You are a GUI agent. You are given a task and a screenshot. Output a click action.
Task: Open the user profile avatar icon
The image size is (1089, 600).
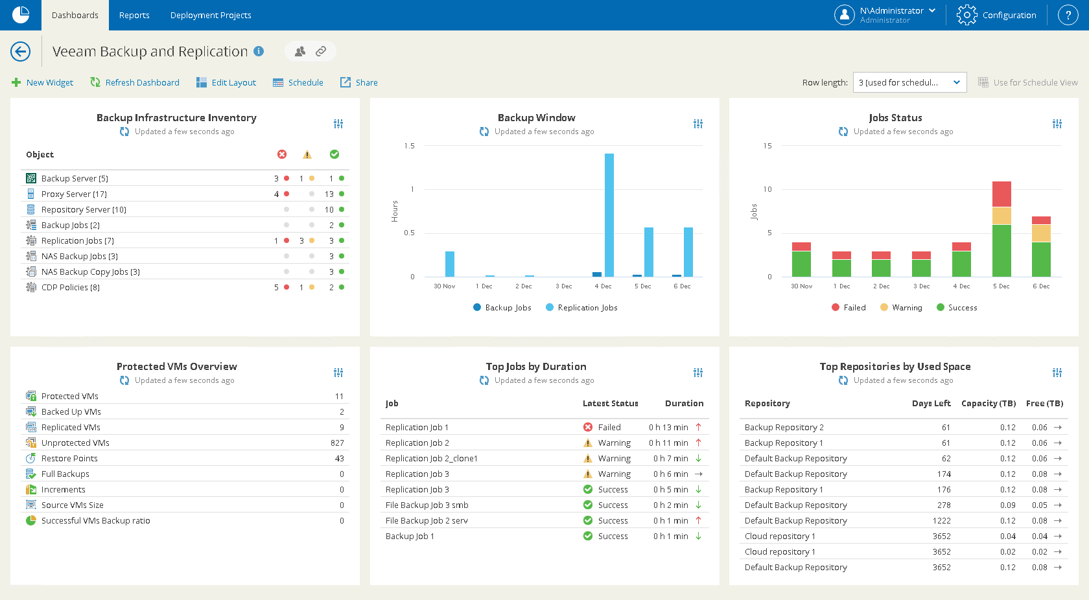click(x=845, y=15)
